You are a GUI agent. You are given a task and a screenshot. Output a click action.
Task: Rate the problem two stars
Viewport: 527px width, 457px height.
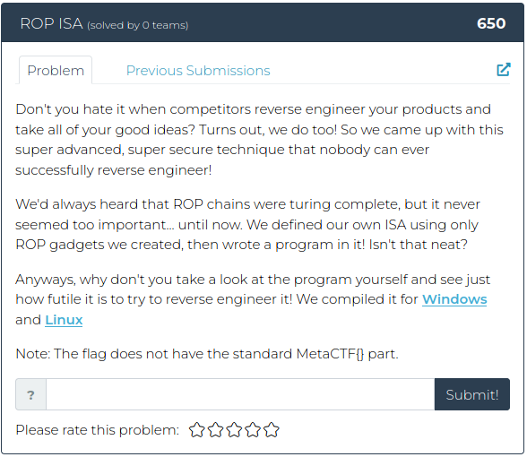215,430
